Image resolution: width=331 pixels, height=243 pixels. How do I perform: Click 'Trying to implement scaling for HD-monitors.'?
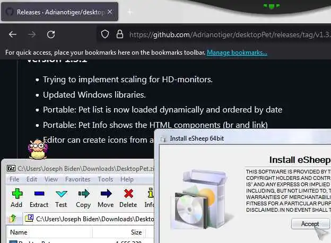coord(128,80)
